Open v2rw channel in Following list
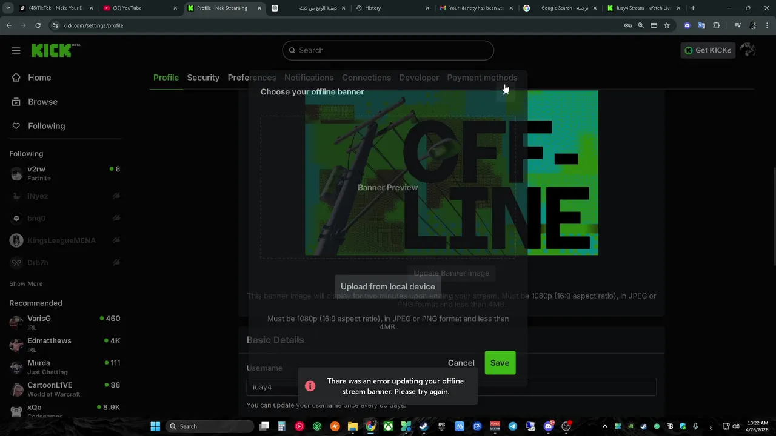Viewport: 776px width, 436px height. point(65,174)
